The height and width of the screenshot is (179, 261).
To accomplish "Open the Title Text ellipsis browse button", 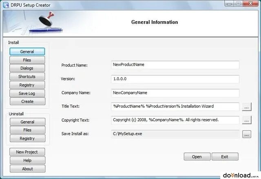I will coord(247,107).
